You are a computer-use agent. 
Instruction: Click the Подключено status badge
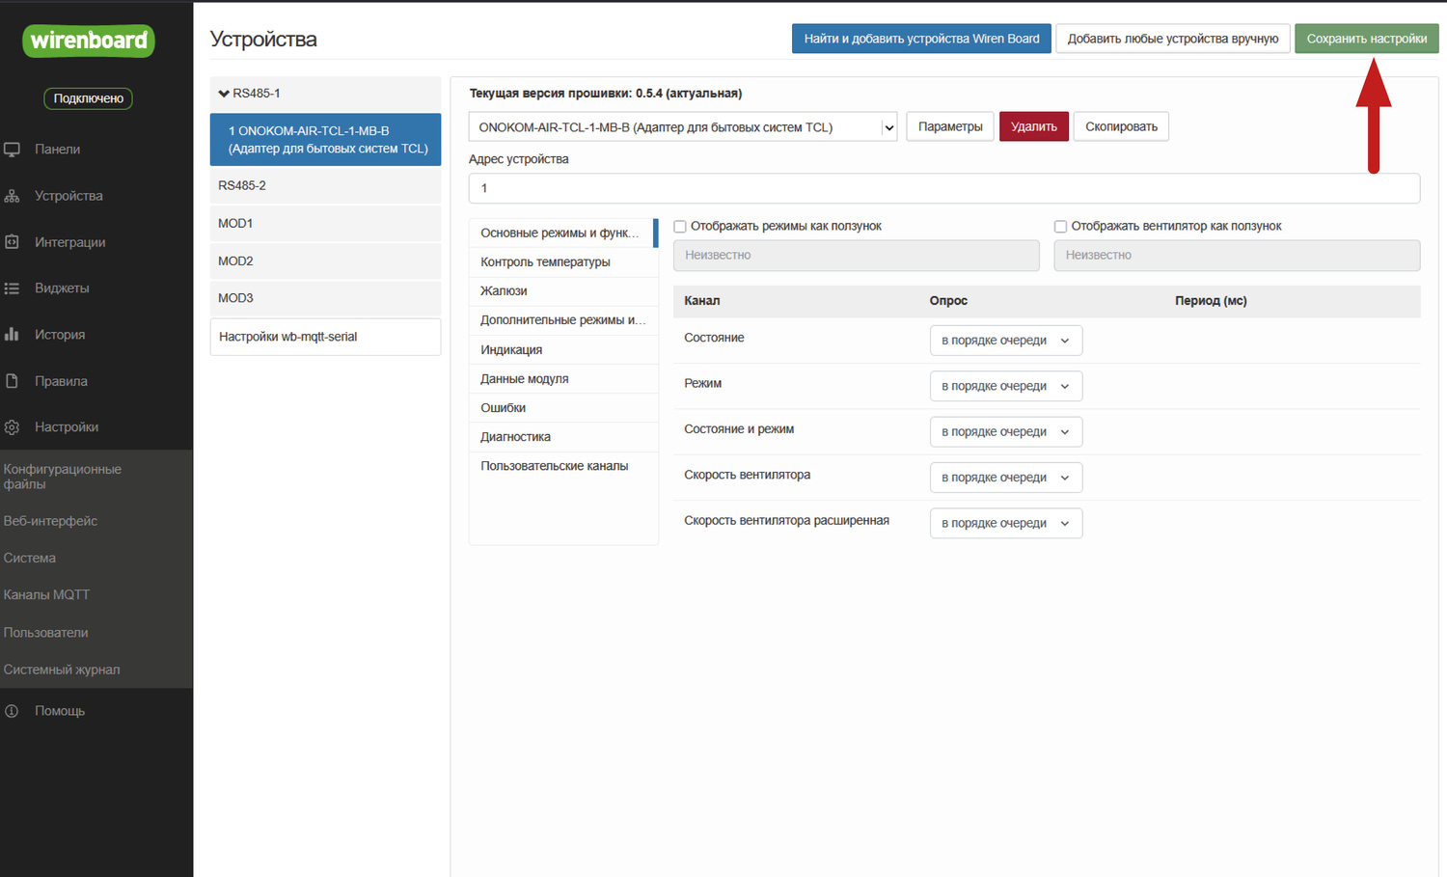(x=89, y=98)
